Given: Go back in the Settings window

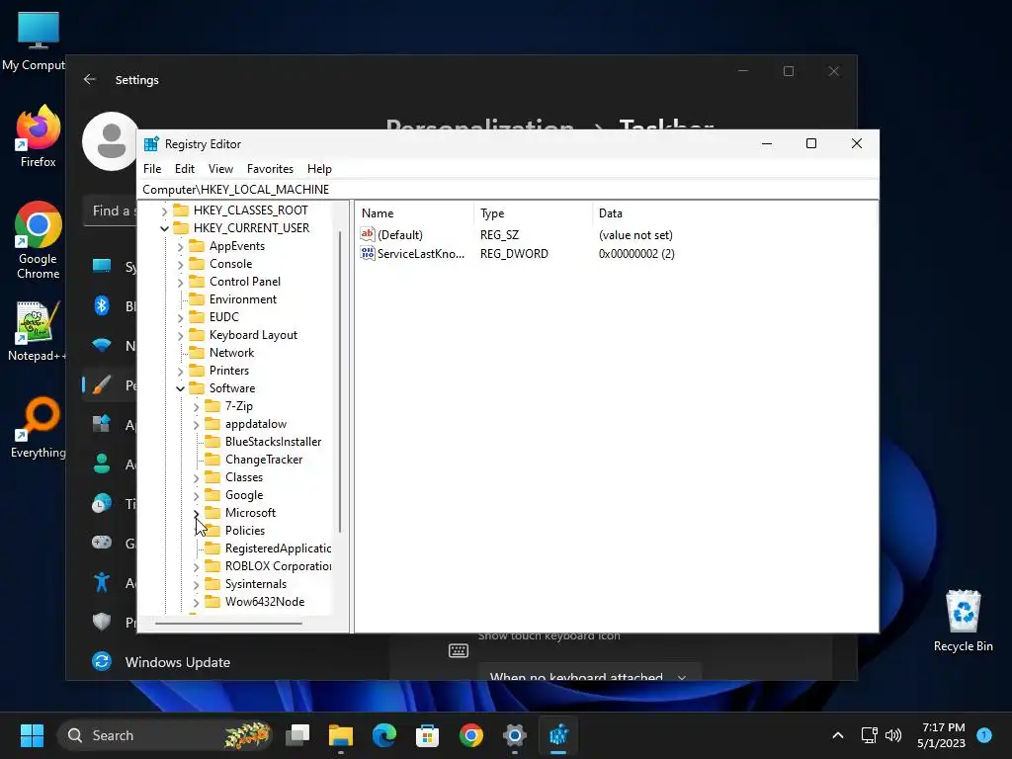Looking at the screenshot, I should coord(90,79).
